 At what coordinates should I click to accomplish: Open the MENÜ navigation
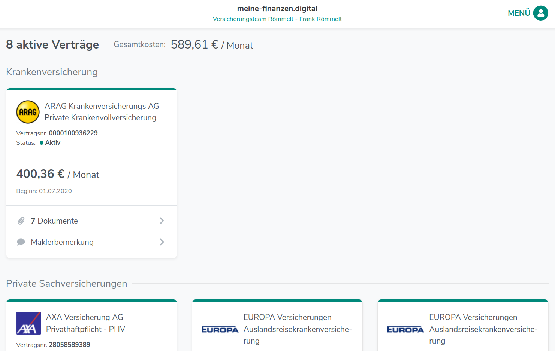click(x=519, y=13)
